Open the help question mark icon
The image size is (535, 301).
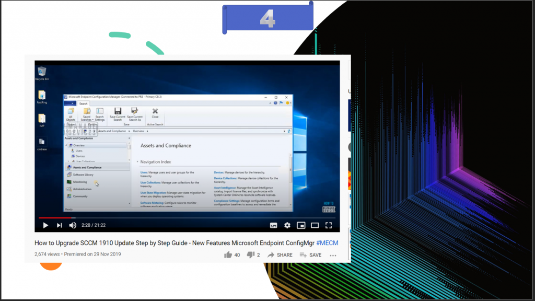click(275, 103)
